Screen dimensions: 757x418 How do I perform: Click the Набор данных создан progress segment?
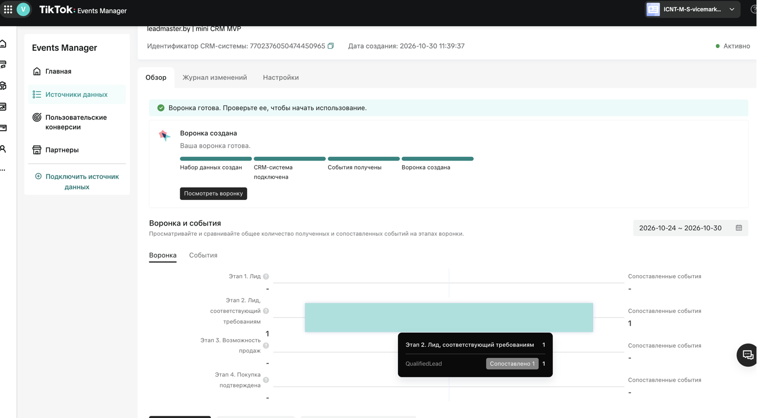pyautogui.click(x=216, y=159)
